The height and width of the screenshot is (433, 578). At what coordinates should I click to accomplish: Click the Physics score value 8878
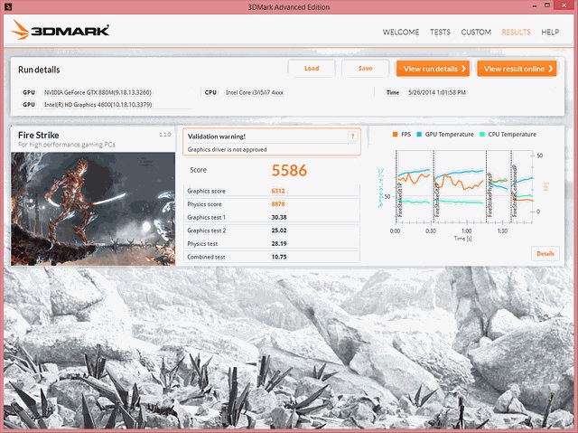(x=278, y=204)
